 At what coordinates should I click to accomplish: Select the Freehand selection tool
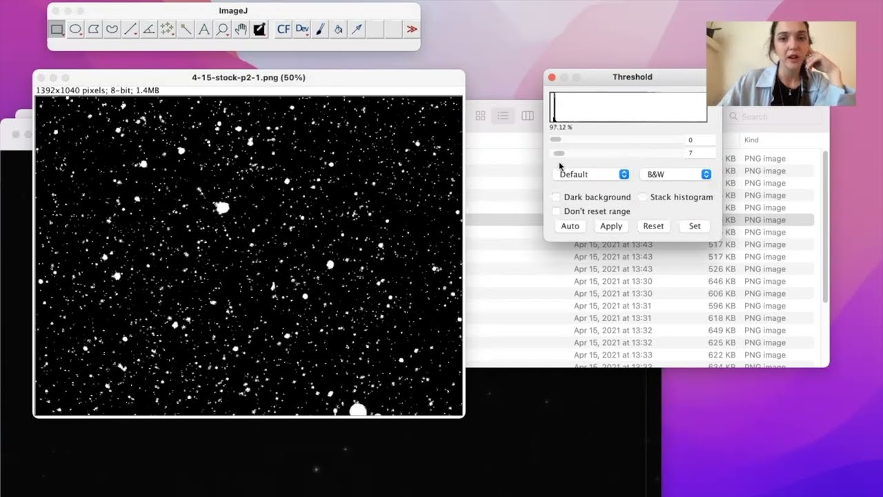tap(112, 29)
